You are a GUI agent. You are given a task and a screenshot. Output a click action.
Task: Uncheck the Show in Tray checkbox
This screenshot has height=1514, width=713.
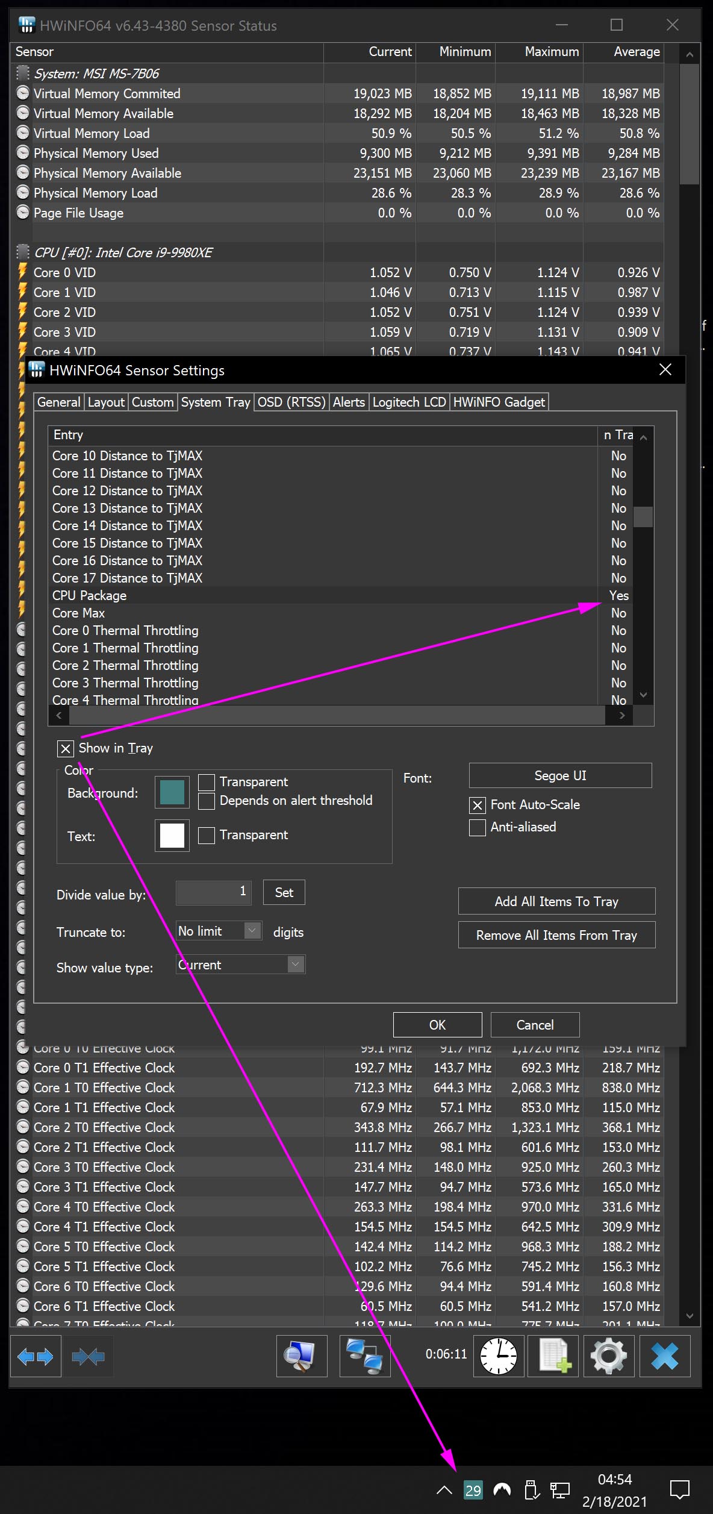coord(66,748)
